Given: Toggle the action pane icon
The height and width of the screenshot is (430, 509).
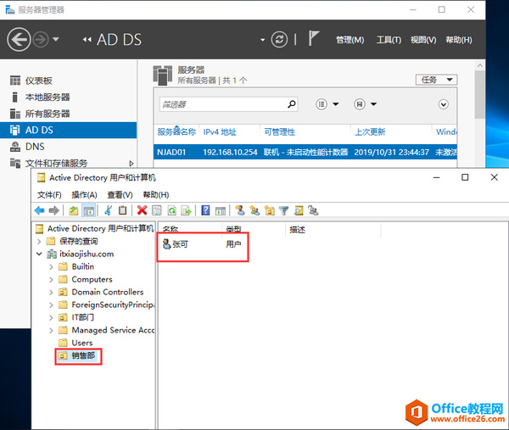Looking at the screenshot, I should [x=220, y=210].
